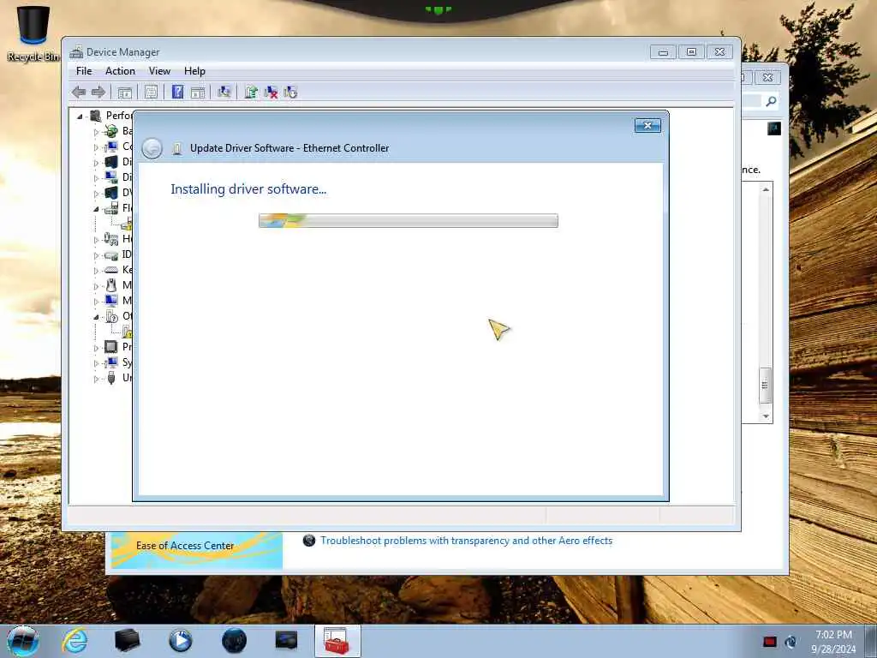This screenshot has height=658, width=877.
Task: Select the System devices category icon
Action: click(111, 362)
